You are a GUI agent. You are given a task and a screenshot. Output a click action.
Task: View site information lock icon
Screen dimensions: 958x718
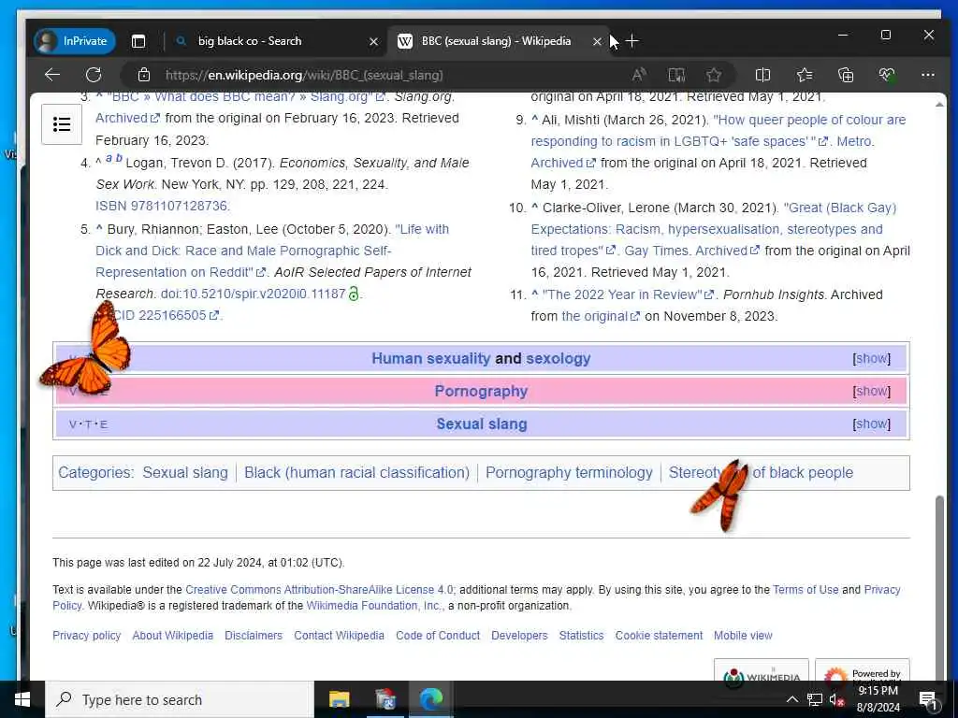[143, 75]
